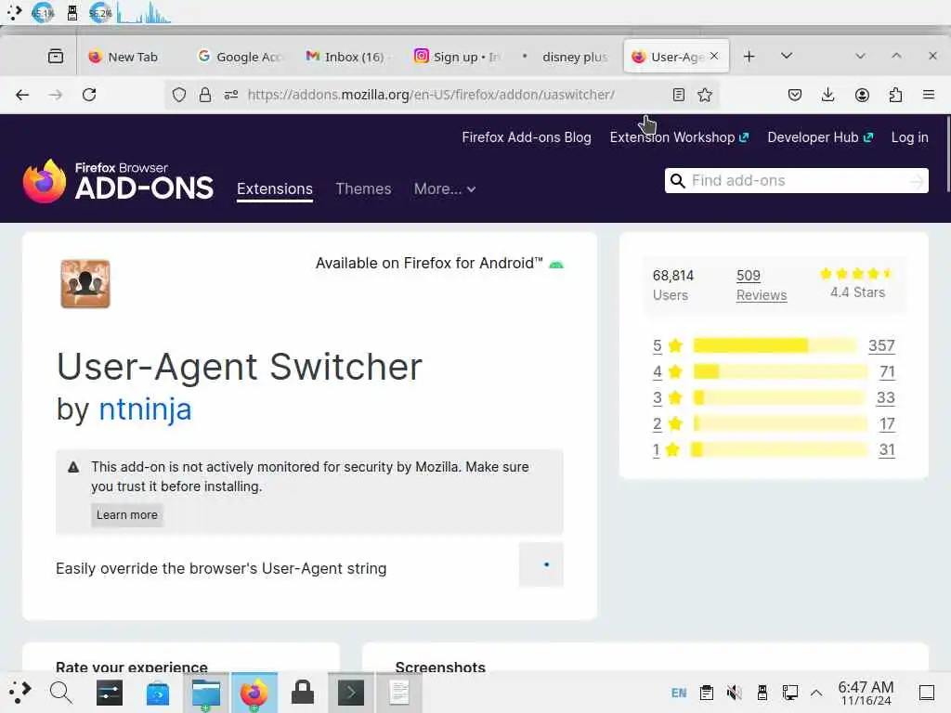The image size is (951, 713).
Task: Open 31 one-star reviews count
Action: click(x=887, y=450)
